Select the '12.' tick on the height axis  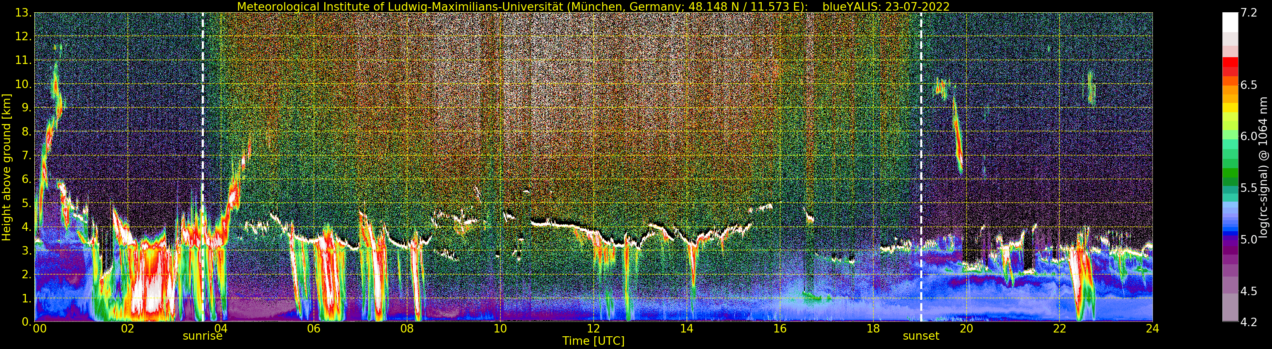point(24,36)
